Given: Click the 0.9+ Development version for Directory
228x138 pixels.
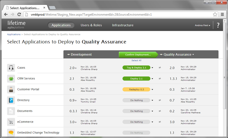Looking at the screenshot, I should point(73,101).
